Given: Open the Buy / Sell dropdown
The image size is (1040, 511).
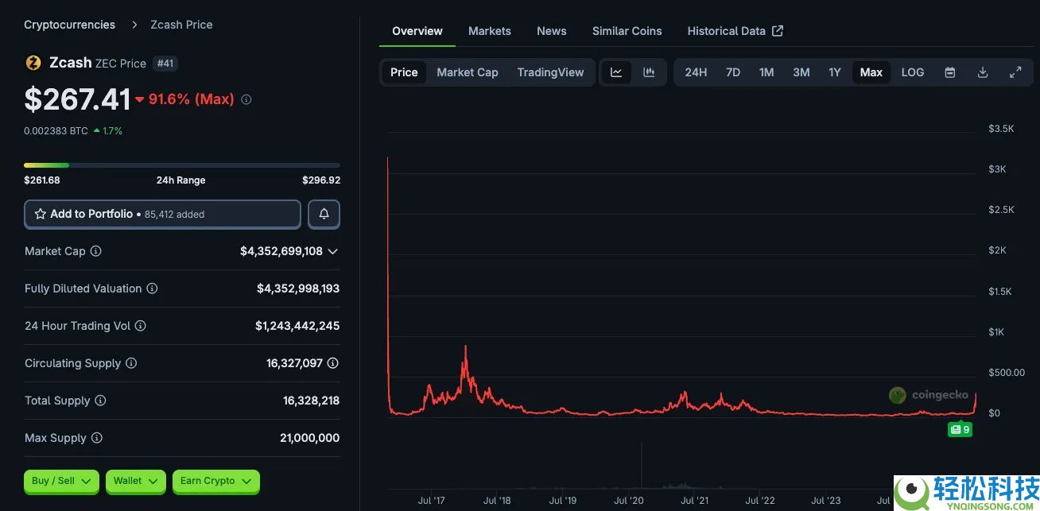Looking at the screenshot, I should pos(62,481).
